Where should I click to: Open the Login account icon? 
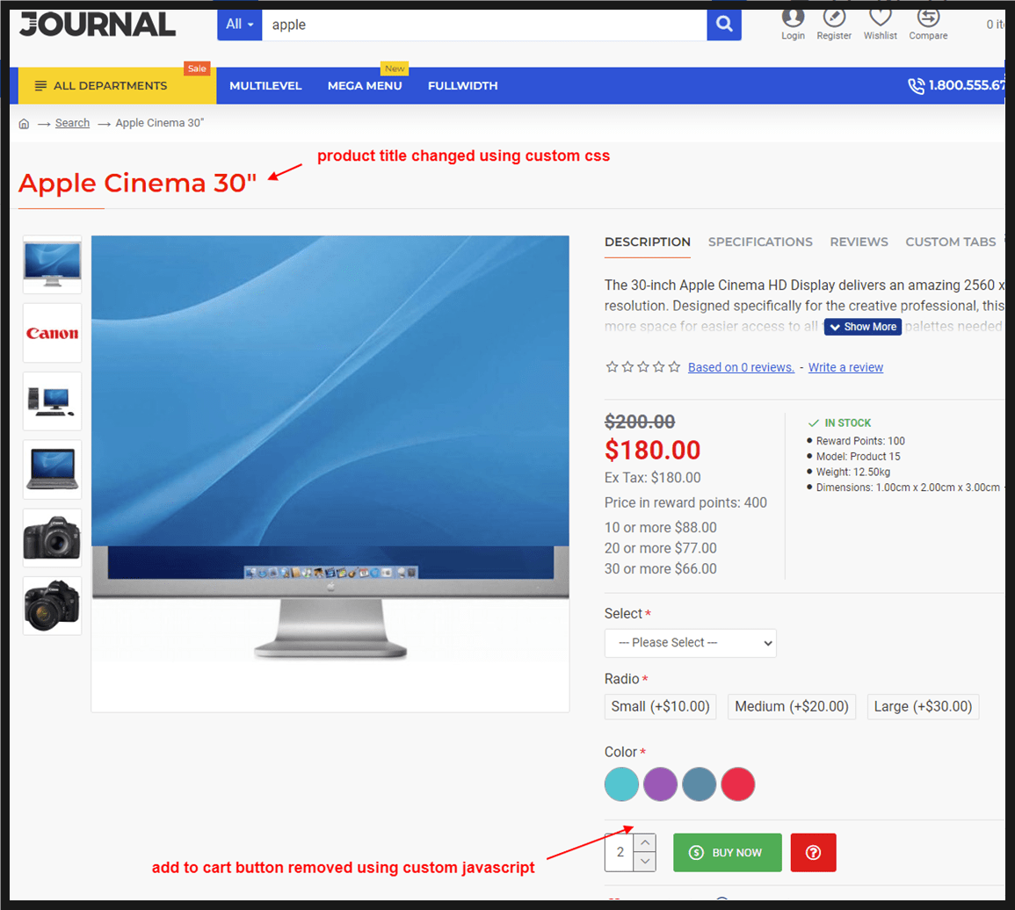(x=793, y=18)
